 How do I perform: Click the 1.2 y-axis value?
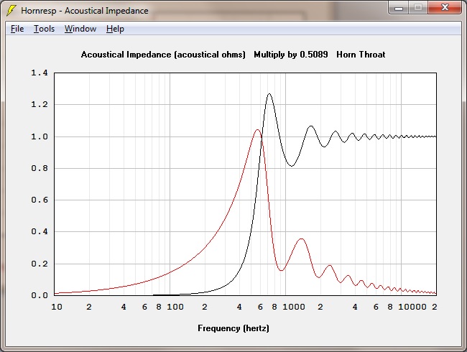click(40, 105)
